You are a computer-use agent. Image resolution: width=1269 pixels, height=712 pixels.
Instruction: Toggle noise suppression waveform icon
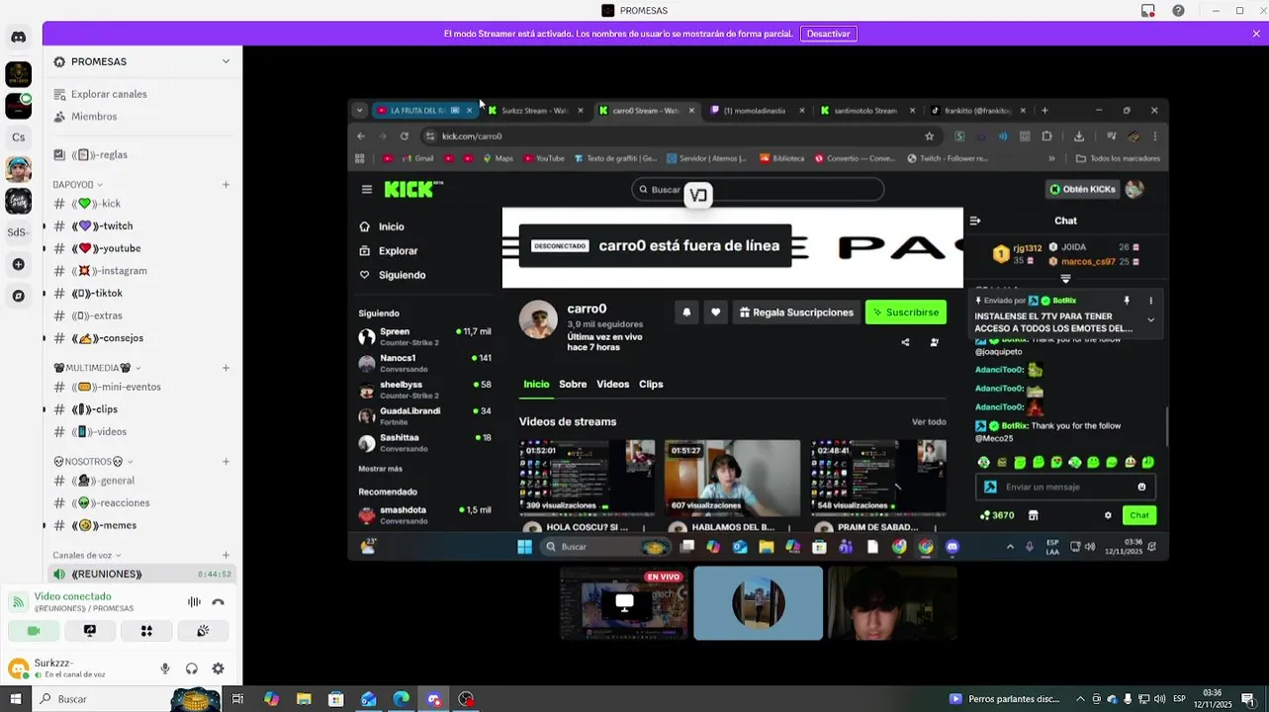pyautogui.click(x=194, y=601)
